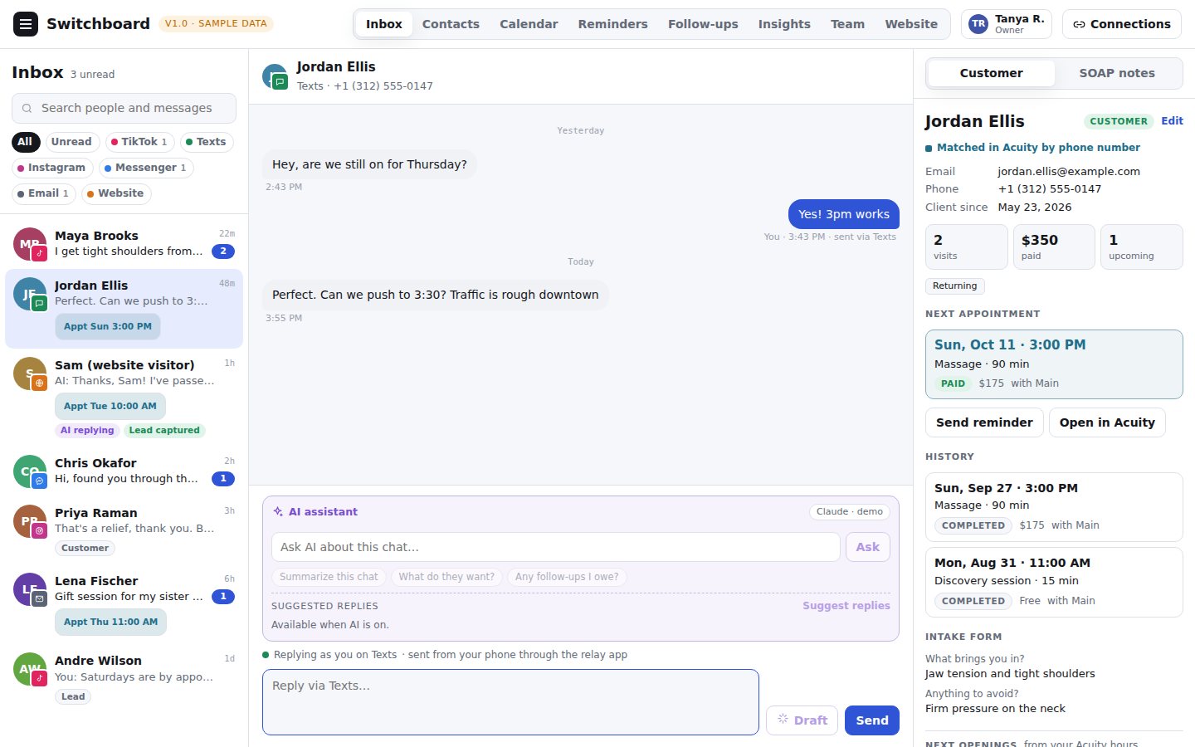
Task: Click Open in Acuity button
Action: pos(1107,422)
